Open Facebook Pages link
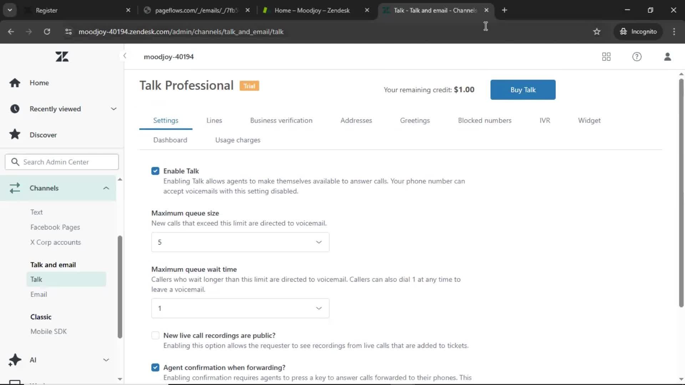 click(x=55, y=227)
